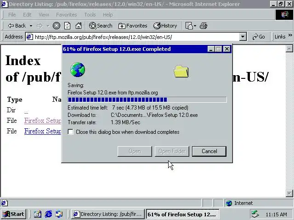Image resolution: width=294 pixels, height=220 pixels.
Task: Launch Outlook Express quick launch icon
Action: coord(59,214)
